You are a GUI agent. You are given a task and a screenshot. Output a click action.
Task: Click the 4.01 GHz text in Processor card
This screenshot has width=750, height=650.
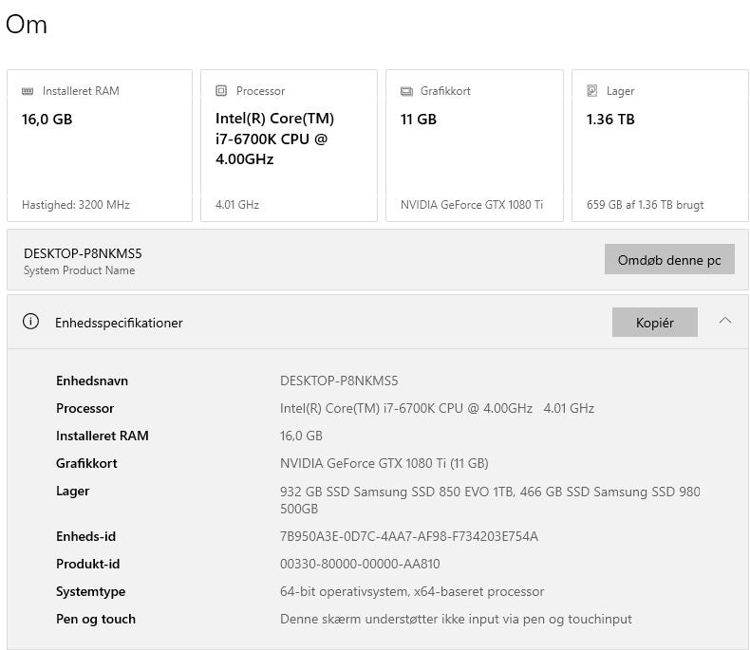tap(237, 205)
